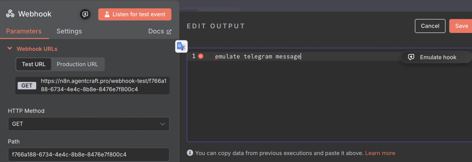Click the Cancel button
Image resolution: width=472 pixels, height=162 pixels.
[430, 26]
